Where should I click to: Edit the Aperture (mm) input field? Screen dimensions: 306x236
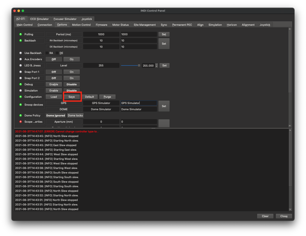(x=139, y=122)
